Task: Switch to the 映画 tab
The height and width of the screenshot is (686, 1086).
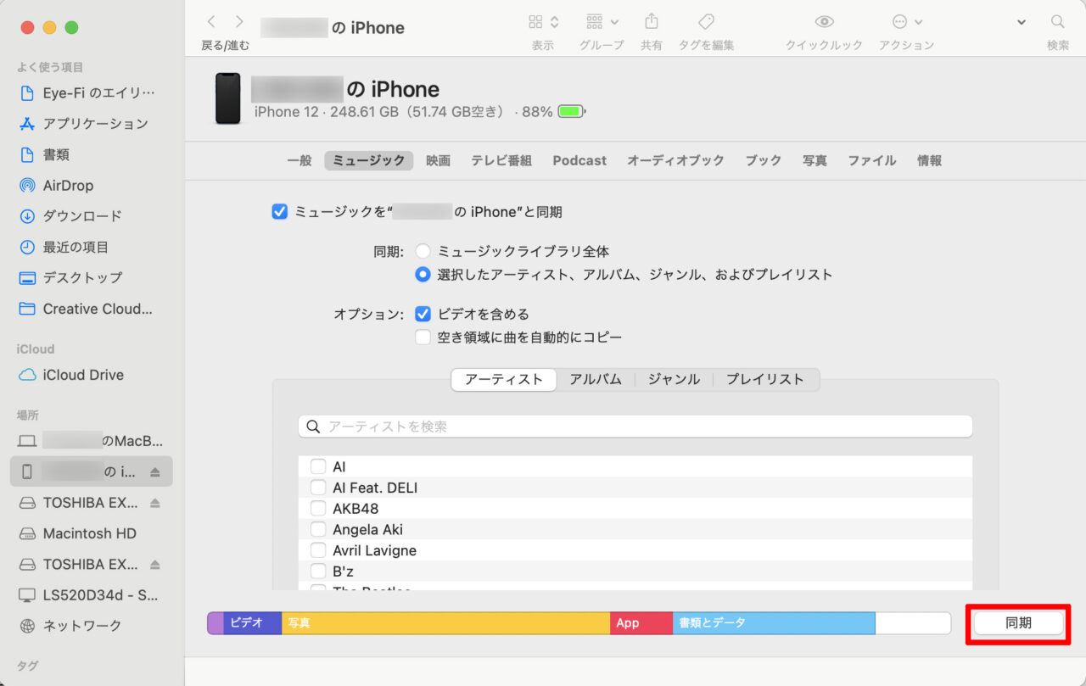Action: (x=438, y=160)
